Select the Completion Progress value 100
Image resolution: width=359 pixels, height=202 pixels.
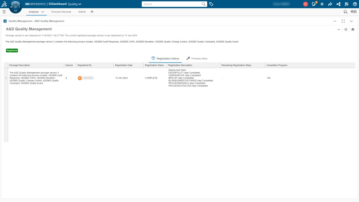(269, 78)
